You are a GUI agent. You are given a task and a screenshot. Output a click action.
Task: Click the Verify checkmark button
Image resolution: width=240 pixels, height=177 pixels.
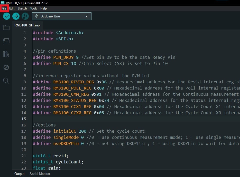point(7,16)
